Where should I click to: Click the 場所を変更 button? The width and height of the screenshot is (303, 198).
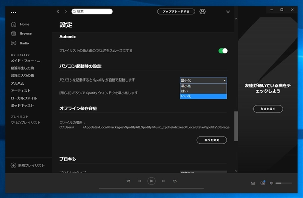pos(212,140)
